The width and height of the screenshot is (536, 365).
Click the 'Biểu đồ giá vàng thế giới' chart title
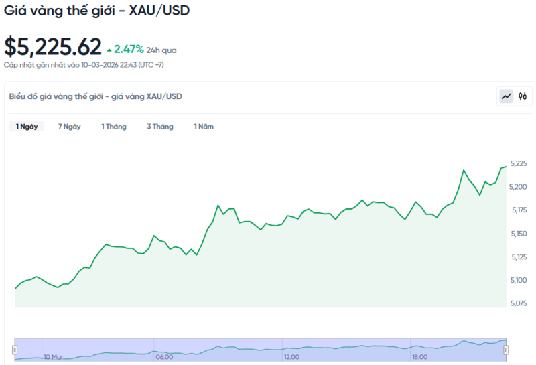click(95, 96)
